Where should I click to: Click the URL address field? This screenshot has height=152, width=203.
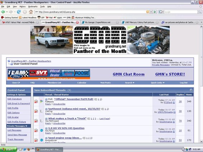(x=90, y=12)
